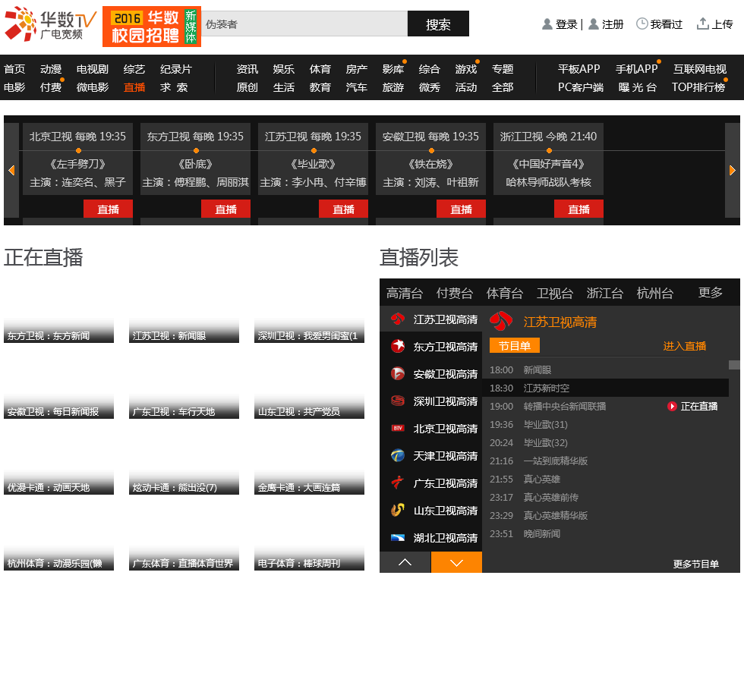This screenshot has width=744, height=676.
Task: Switch to the 卫视台 tab
Action: [555, 293]
